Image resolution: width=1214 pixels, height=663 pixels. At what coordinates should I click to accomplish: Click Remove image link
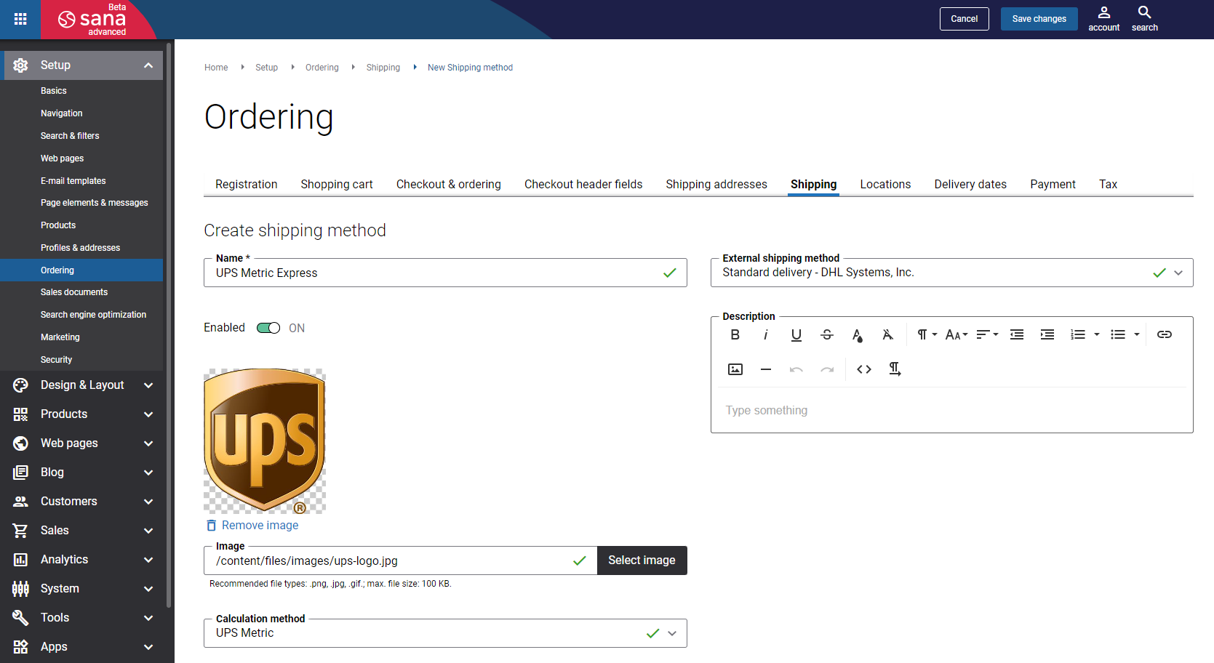[252, 526]
